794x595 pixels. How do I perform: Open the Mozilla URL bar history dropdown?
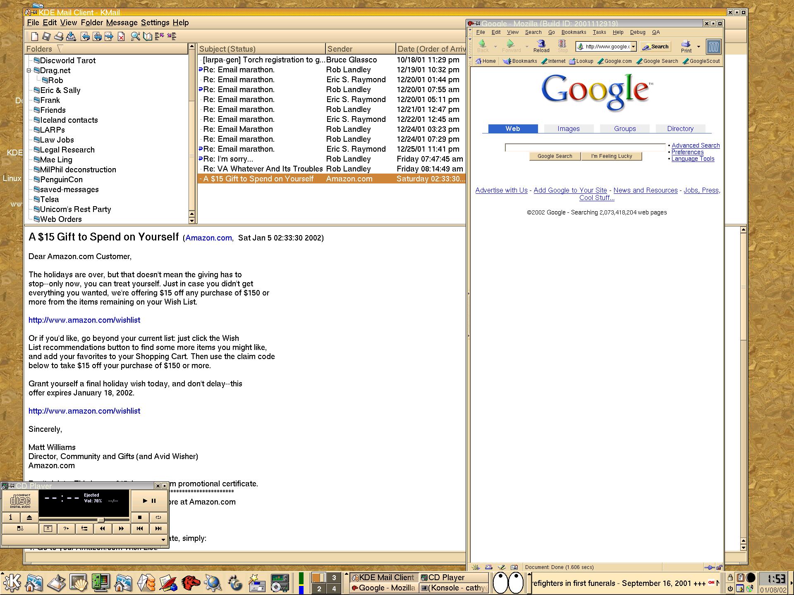(633, 47)
